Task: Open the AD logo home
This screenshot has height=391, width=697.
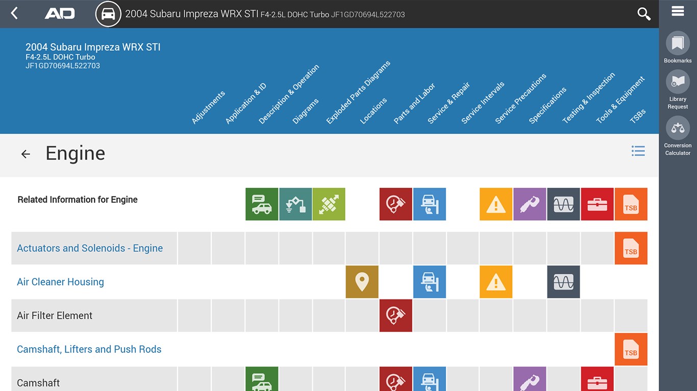Action: tap(60, 14)
